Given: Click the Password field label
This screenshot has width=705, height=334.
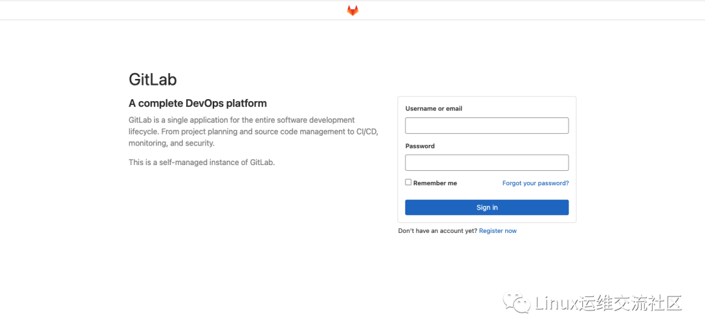Looking at the screenshot, I should coord(420,146).
